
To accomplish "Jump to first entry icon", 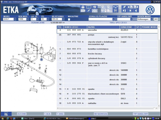I will 130,11.
